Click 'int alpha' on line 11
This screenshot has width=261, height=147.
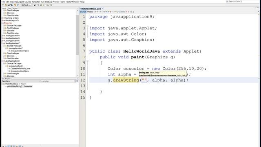coord(119,74)
